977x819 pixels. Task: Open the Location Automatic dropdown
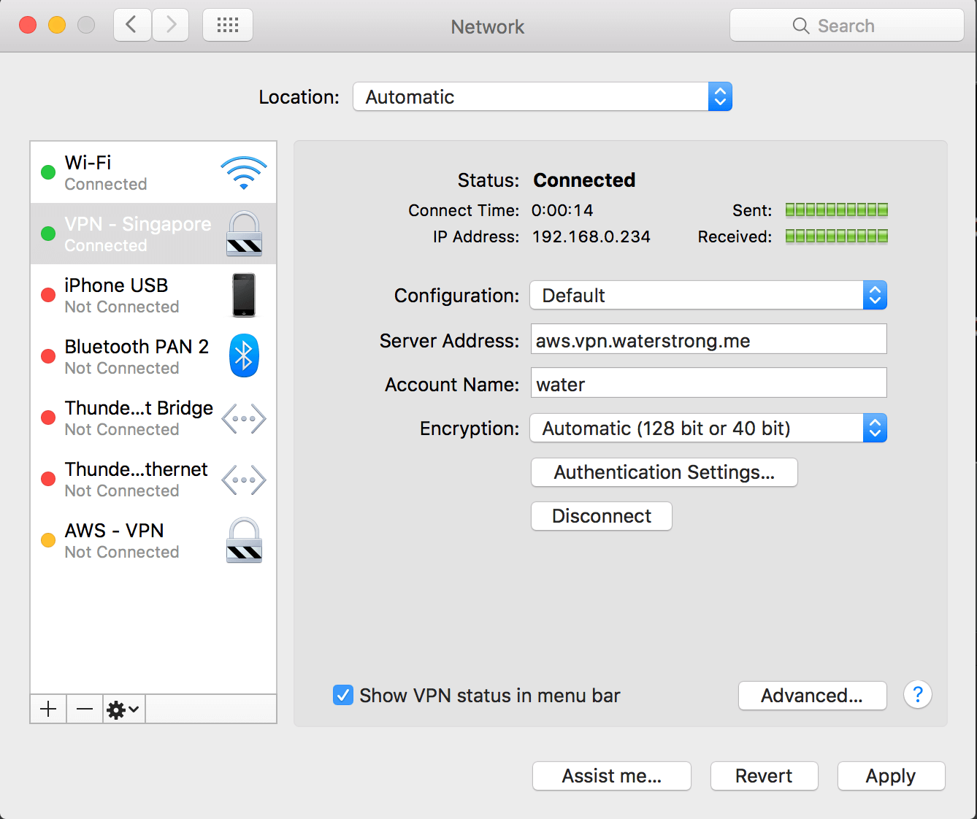point(543,96)
